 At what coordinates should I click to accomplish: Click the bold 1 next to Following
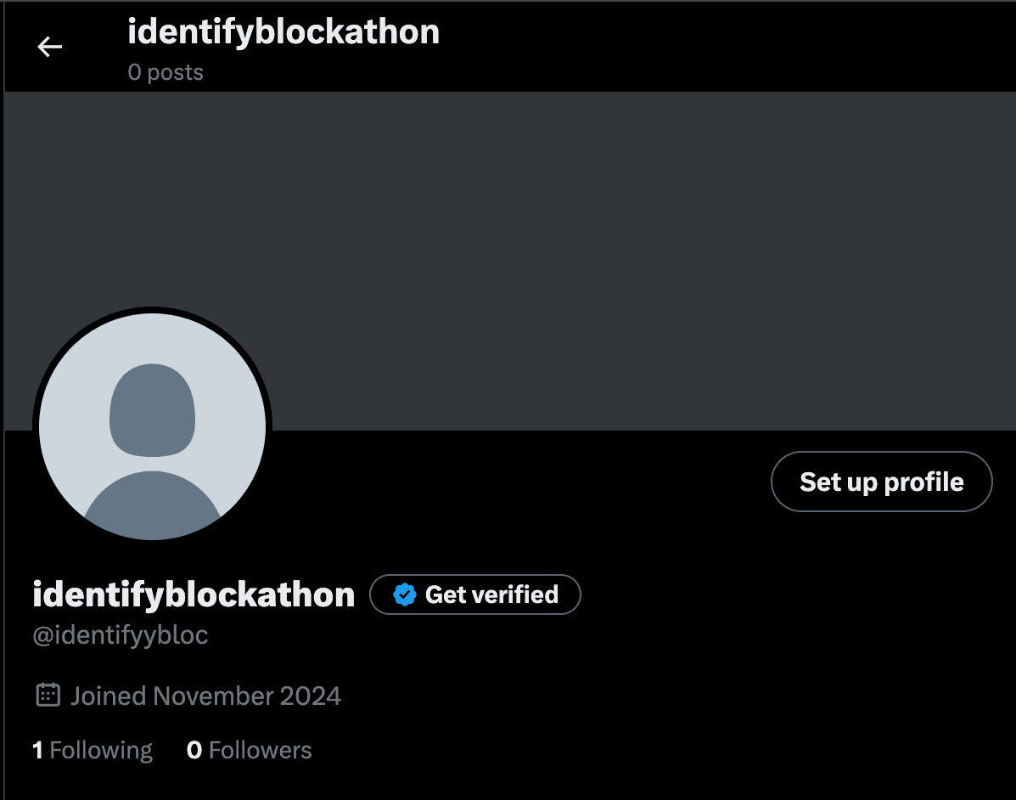click(x=36, y=750)
